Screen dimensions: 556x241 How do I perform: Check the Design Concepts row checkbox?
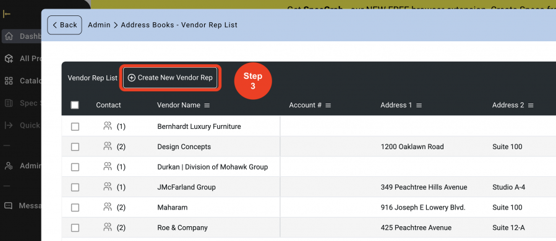(75, 147)
